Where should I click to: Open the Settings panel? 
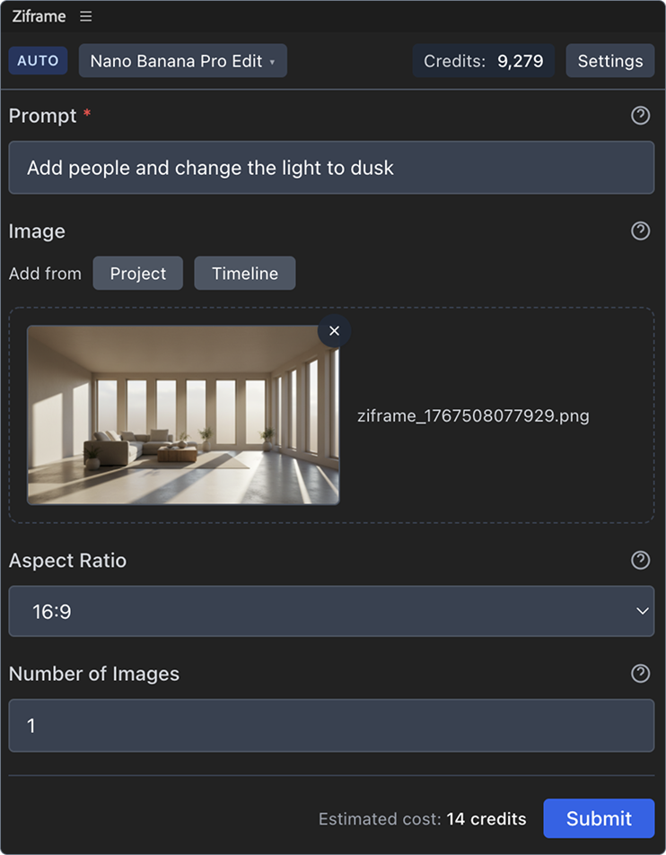(609, 61)
